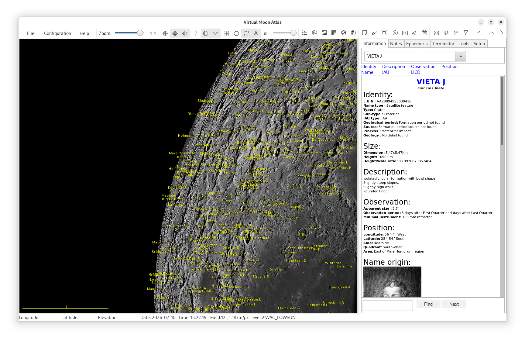The width and height of the screenshot is (525, 341).
Task: Click the full-screen window frame icon
Action: pos(384,33)
